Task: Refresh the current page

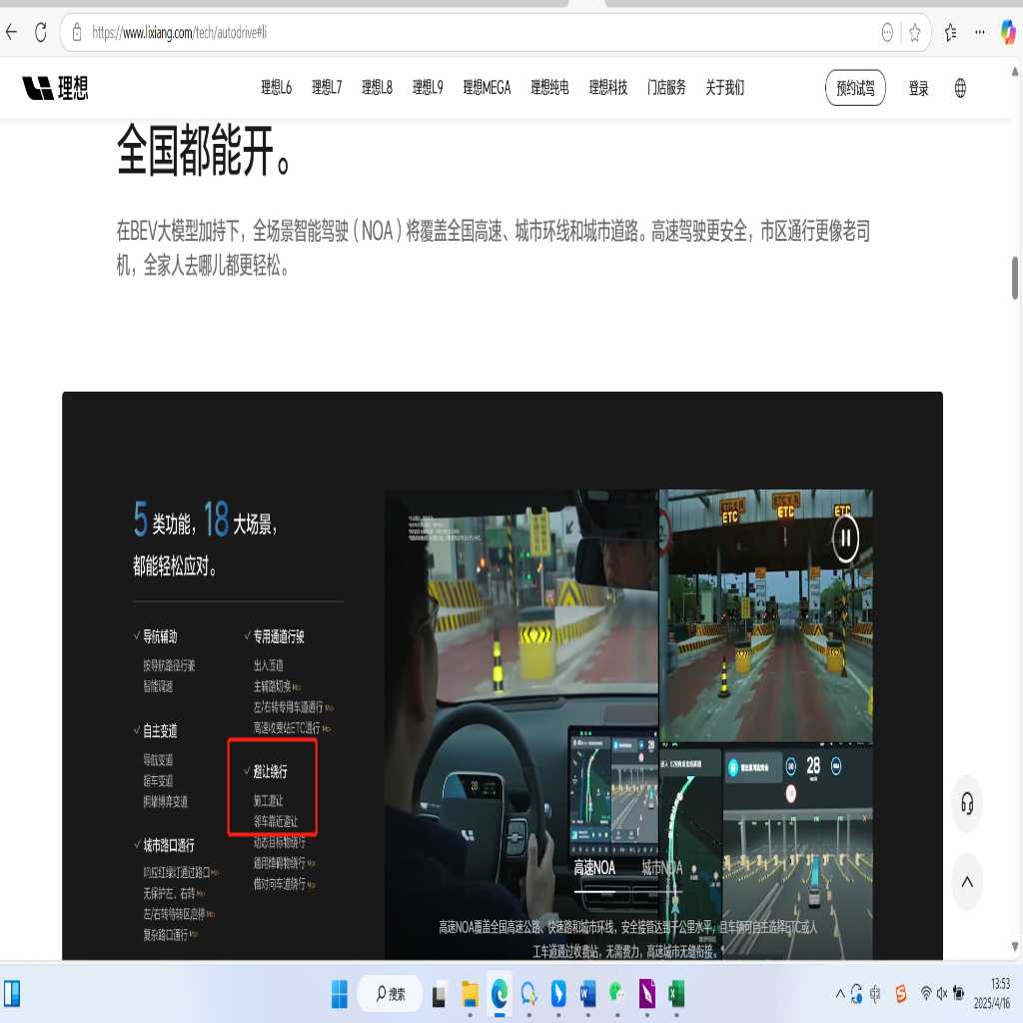Action: pyautogui.click(x=40, y=32)
